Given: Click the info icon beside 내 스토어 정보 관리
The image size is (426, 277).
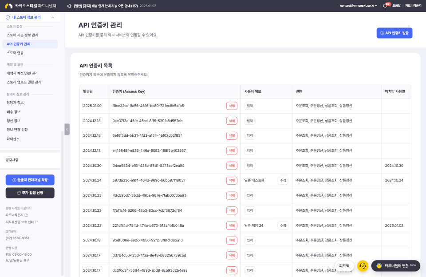Looking at the screenshot, I should (x=8, y=17).
